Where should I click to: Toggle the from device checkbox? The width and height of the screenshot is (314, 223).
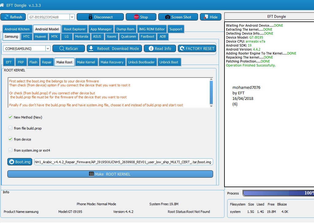click(x=10, y=139)
